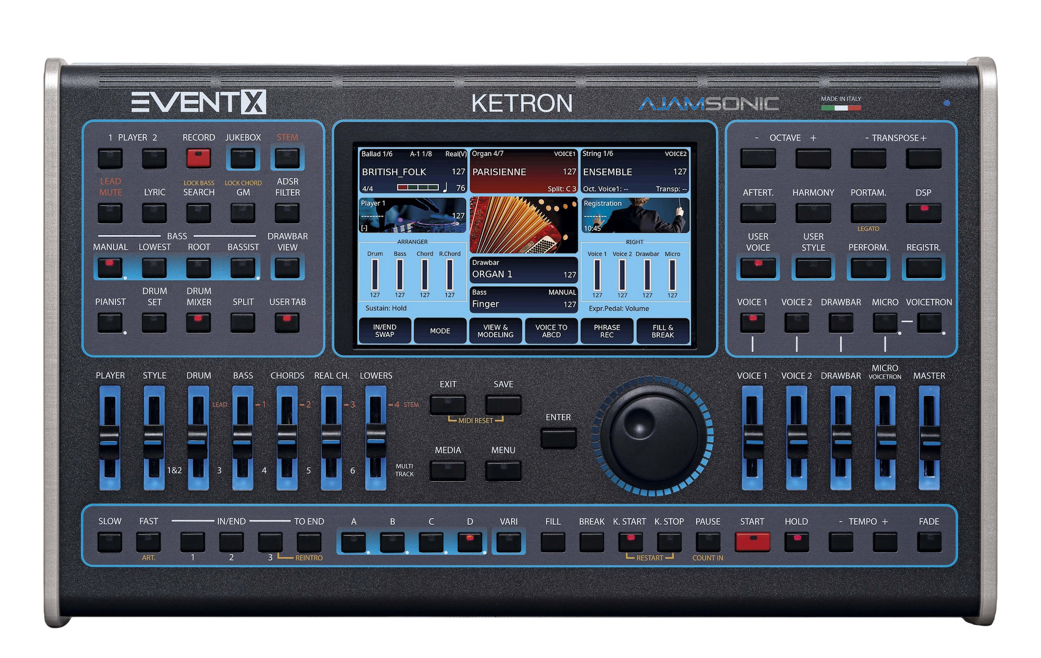Image resolution: width=1041 pixels, height=658 pixels.
Task: Tap the accordion image on screen
Action: pyautogui.click(x=524, y=225)
